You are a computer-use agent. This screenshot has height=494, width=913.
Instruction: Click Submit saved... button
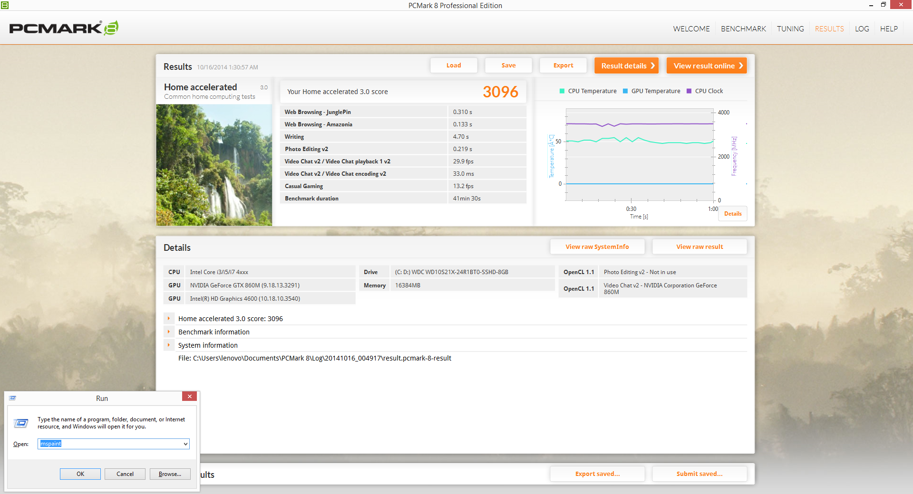[699, 474]
